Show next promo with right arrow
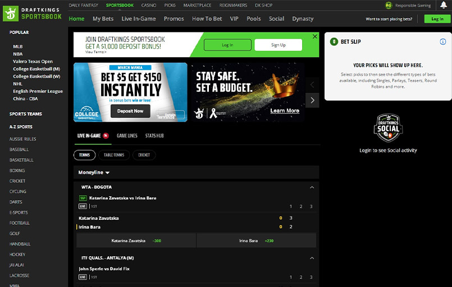This screenshot has height=287, width=452. tap(312, 100)
